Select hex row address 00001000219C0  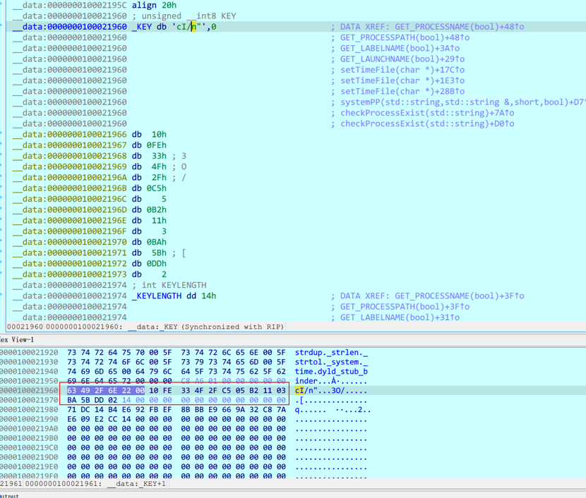29,448
